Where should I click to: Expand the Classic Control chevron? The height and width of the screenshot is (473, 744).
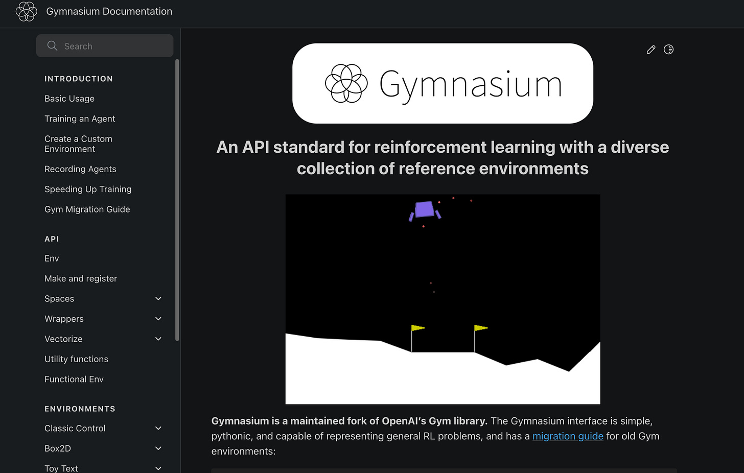pos(158,429)
